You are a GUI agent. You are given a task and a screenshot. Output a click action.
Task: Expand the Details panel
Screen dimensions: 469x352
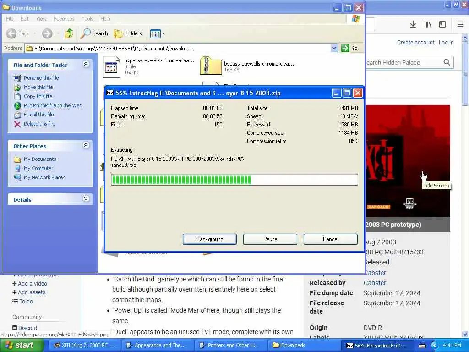[86, 199]
